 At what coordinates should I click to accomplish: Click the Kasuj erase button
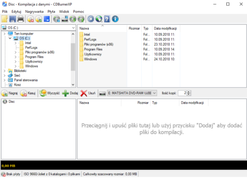pos(28,93)
